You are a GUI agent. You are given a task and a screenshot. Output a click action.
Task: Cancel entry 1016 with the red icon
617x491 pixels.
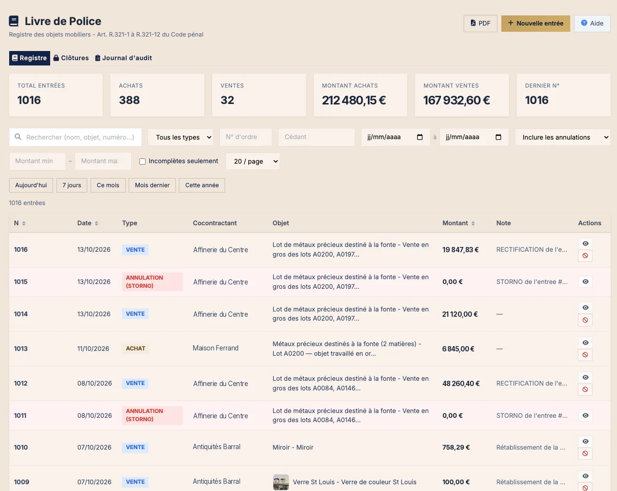point(585,256)
